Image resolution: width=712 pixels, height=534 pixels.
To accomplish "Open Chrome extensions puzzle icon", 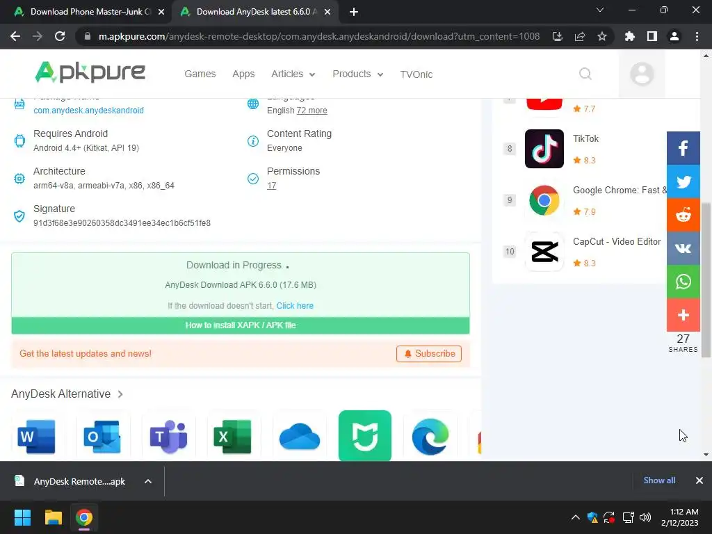I will point(629,36).
